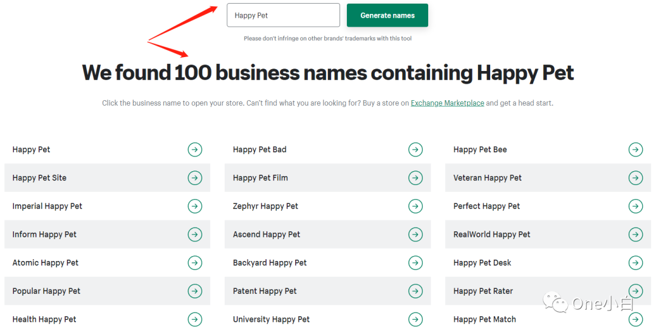656x332 pixels.
Task: Open the Exchange Marketplace link
Action: (447, 103)
